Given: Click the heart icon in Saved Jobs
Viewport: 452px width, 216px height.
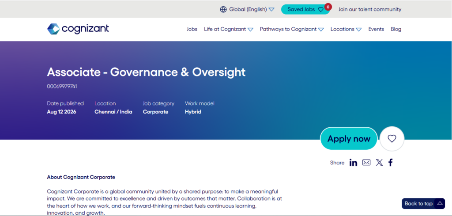Looking at the screenshot, I should click(x=320, y=10).
